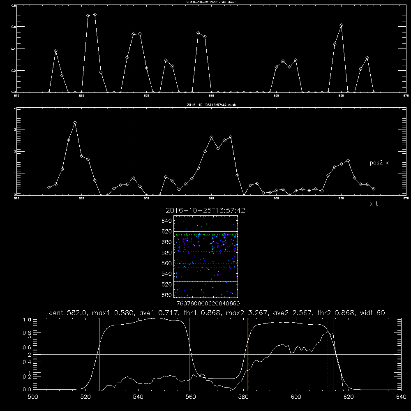Click the red dotted vertical line near 552
The height and width of the screenshot is (411, 411).
point(170,354)
